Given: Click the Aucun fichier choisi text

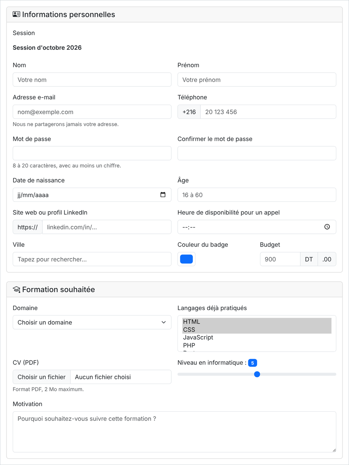Looking at the screenshot, I should (x=103, y=377).
